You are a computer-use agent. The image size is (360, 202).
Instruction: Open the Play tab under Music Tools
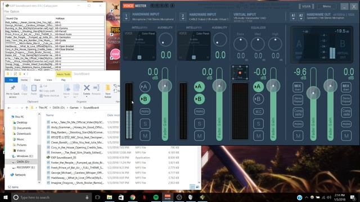point(64,80)
